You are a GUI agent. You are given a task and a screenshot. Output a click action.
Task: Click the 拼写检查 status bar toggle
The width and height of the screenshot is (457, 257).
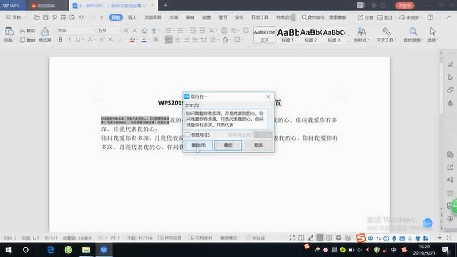169,238
